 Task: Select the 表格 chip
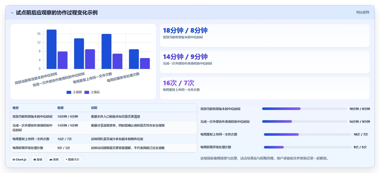pos(38,159)
